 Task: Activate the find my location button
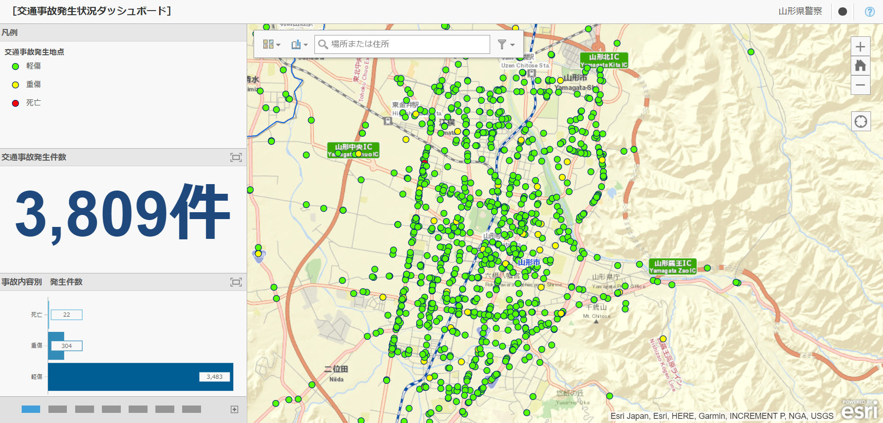[860, 122]
